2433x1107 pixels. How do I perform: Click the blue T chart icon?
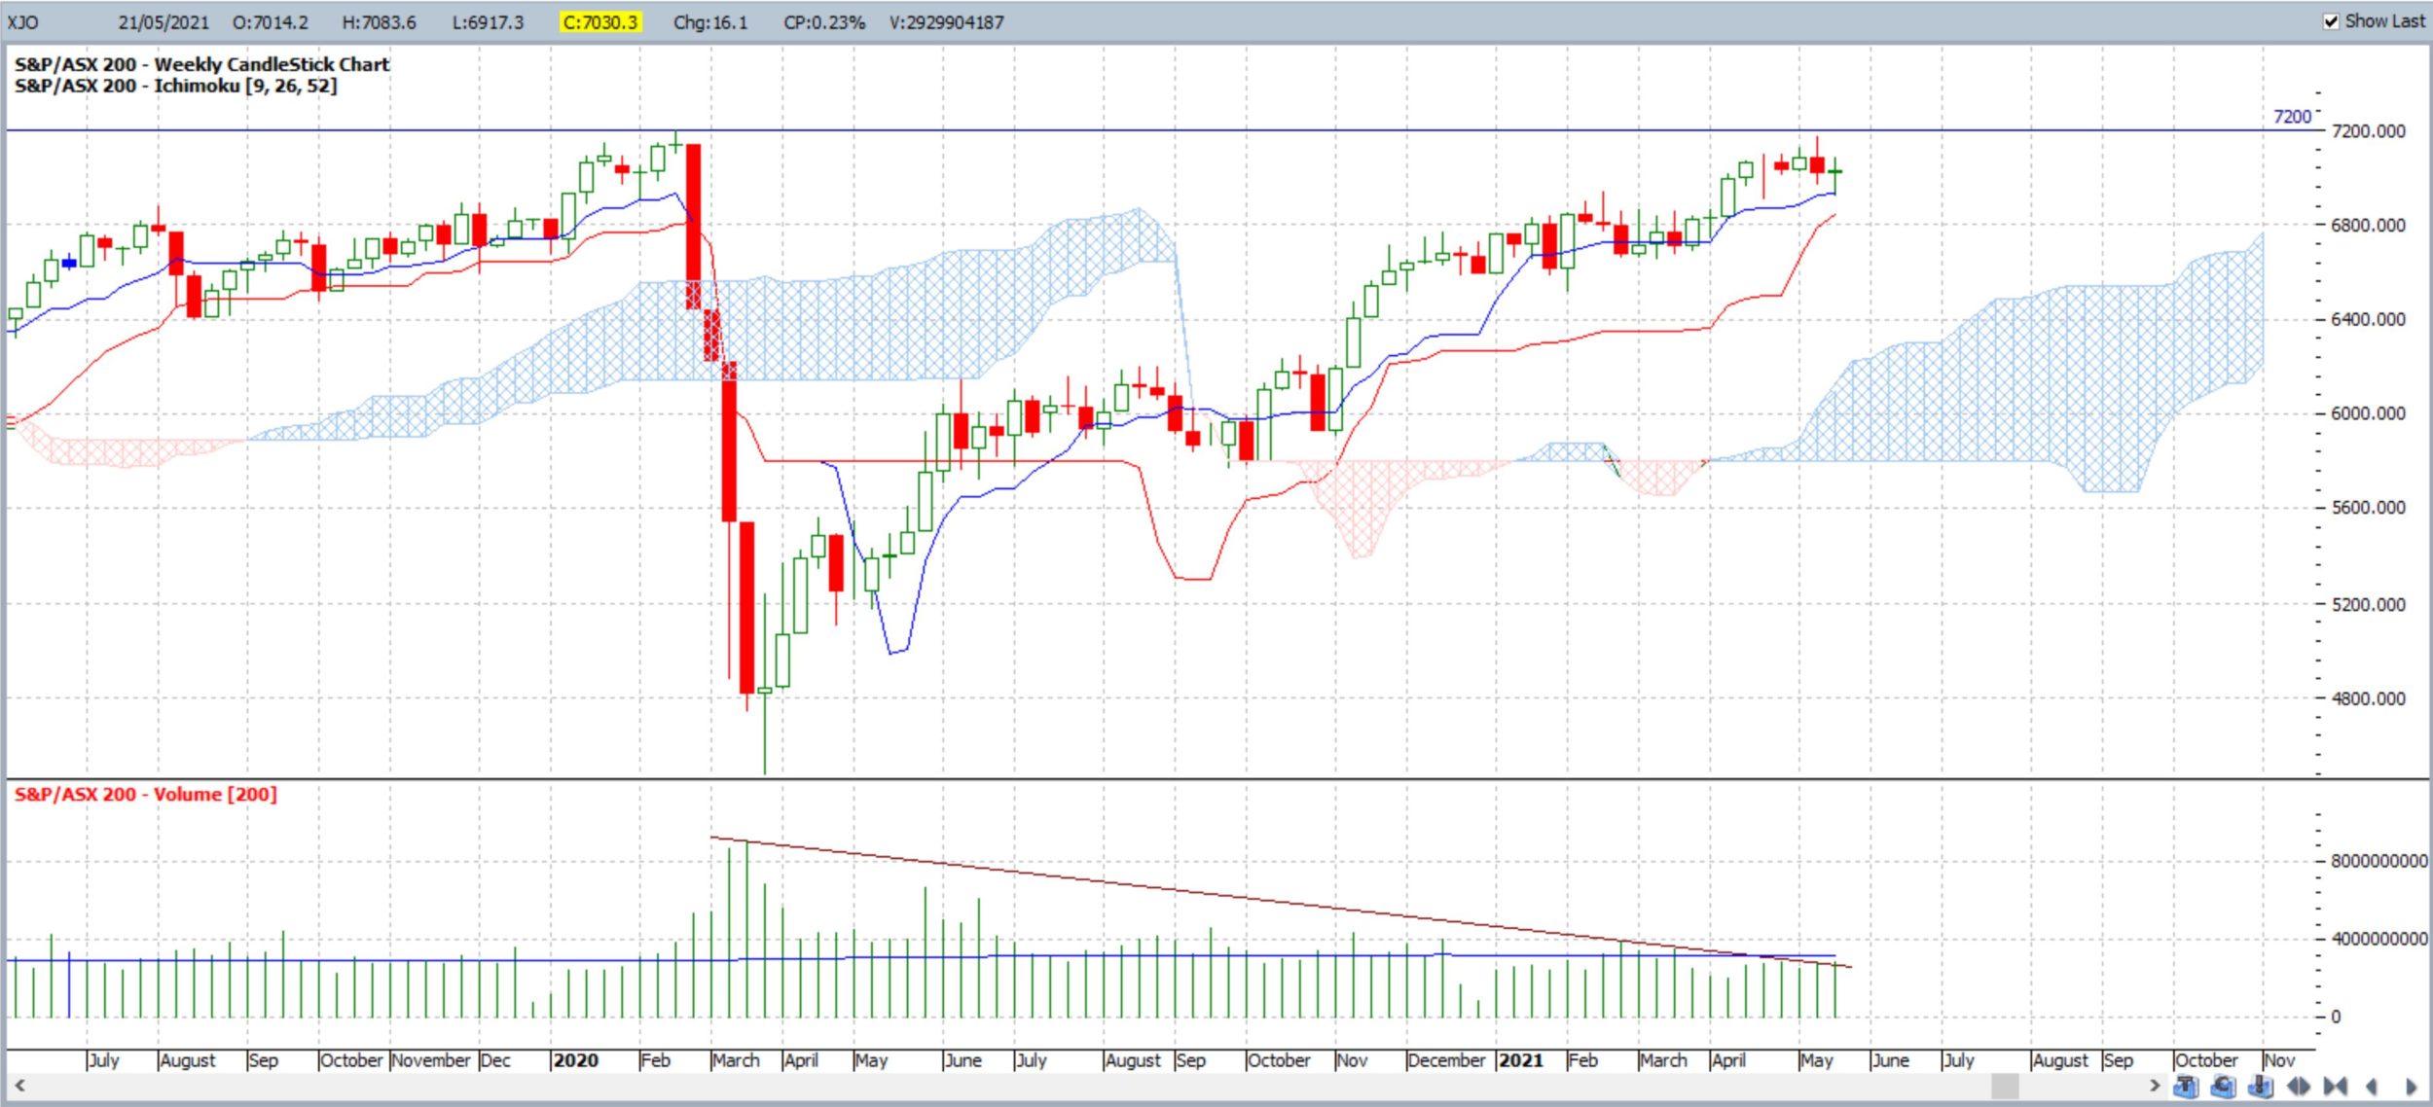[2187, 1087]
